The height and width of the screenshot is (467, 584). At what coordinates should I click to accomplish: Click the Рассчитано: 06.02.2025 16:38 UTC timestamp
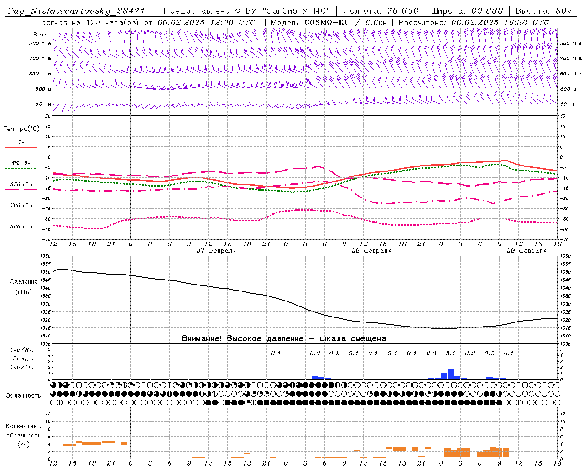tap(474, 22)
